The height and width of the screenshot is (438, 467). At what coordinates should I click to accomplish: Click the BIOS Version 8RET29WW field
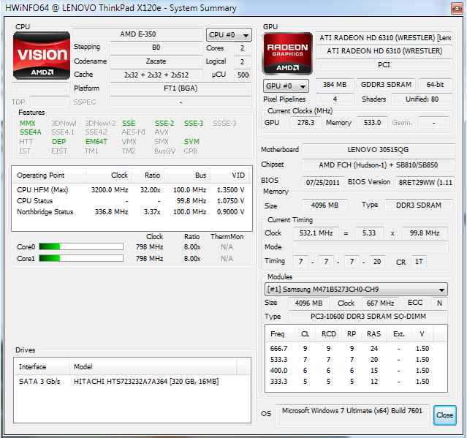coord(425,182)
